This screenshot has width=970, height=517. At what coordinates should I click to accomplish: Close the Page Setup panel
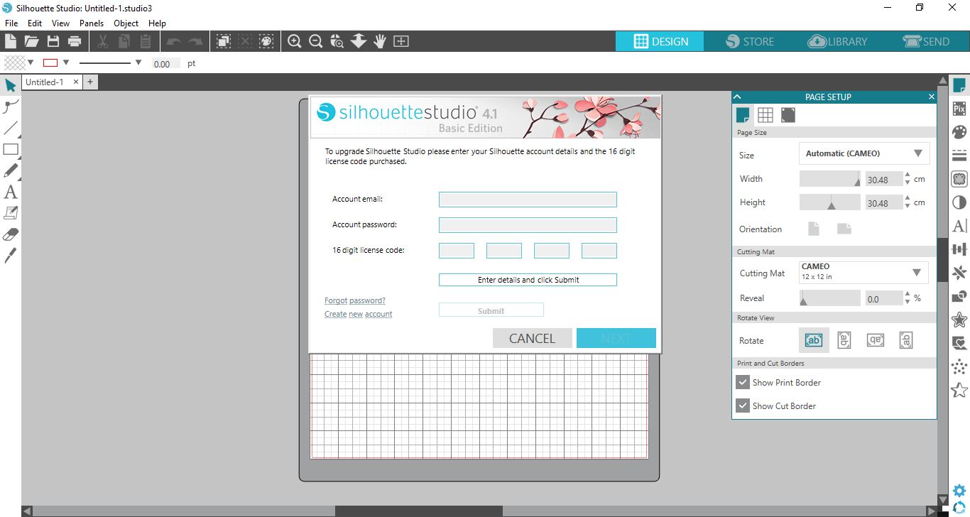tap(931, 97)
